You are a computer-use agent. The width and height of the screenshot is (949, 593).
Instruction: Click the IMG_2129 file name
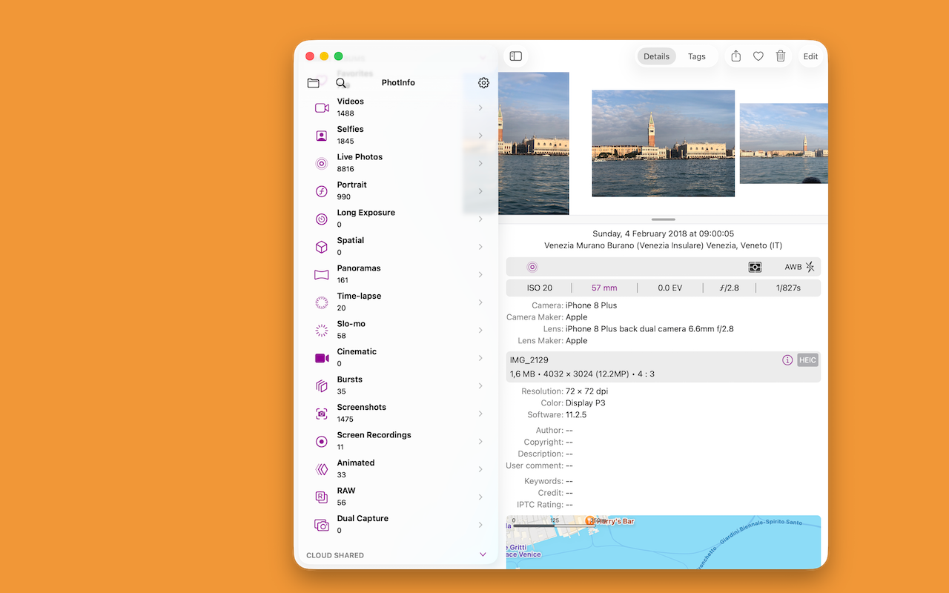point(529,360)
